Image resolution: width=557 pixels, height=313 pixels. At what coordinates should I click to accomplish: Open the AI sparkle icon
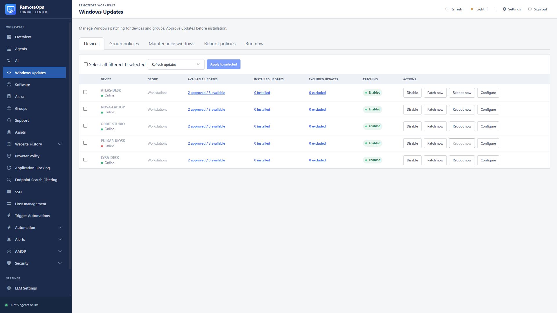tap(9, 61)
